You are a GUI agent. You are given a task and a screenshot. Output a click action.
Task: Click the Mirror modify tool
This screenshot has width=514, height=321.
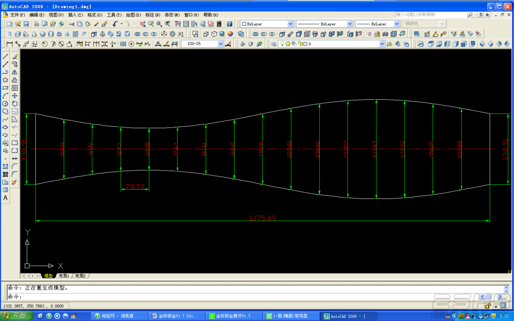tap(15, 72)
